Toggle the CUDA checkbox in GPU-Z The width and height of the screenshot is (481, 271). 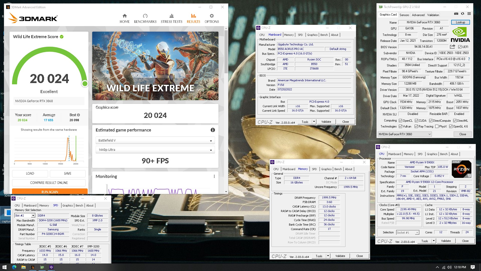416,121
